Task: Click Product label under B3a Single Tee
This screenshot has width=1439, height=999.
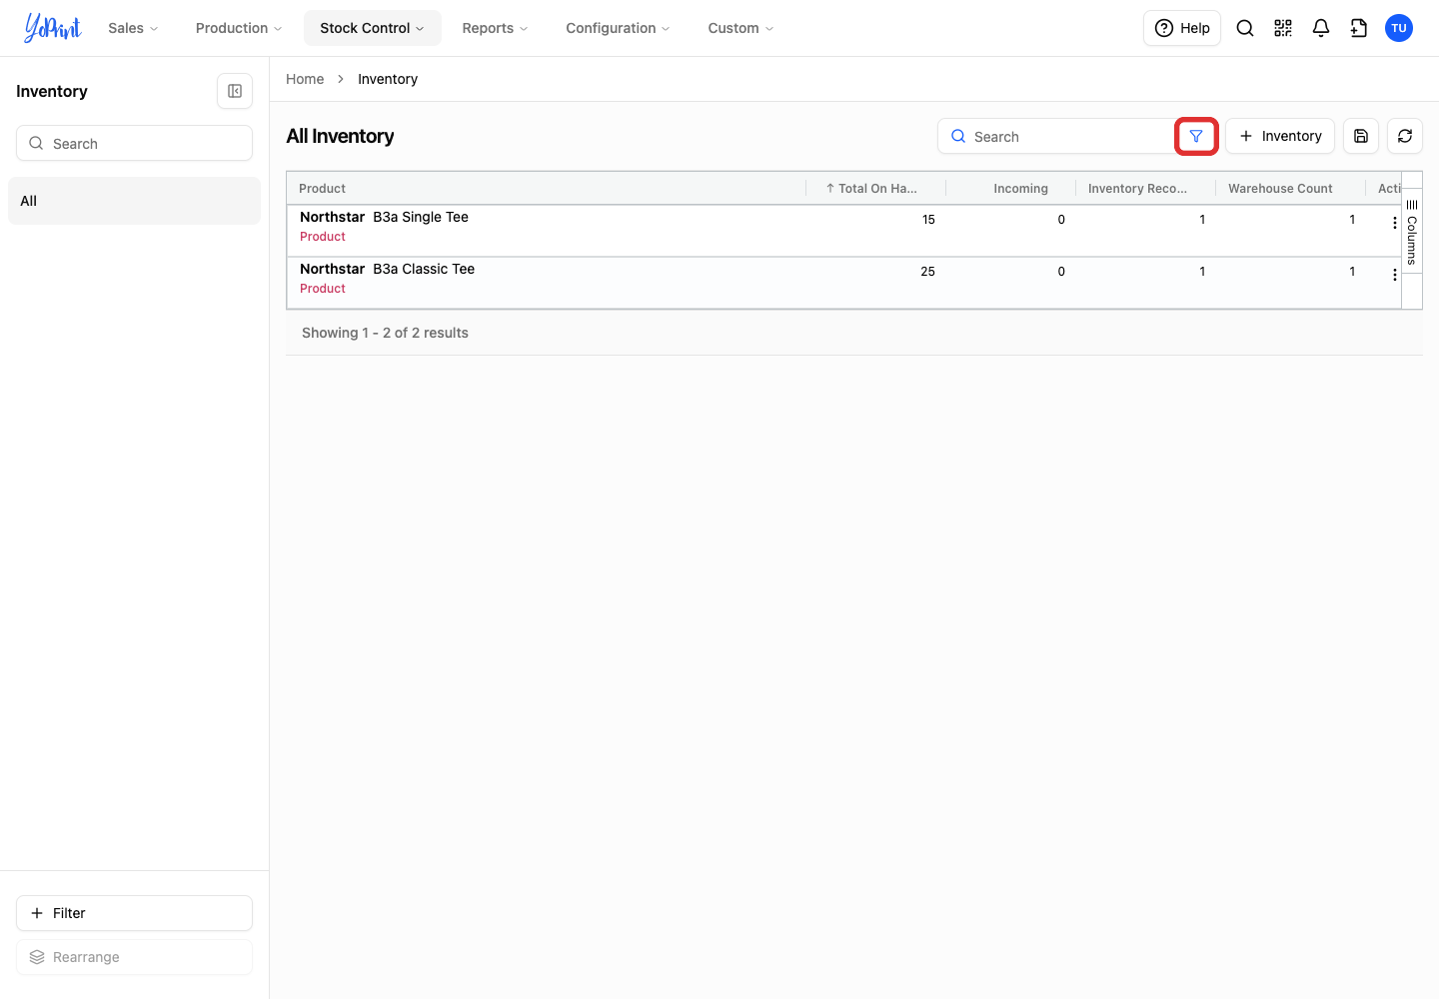Action: (323, 237)
